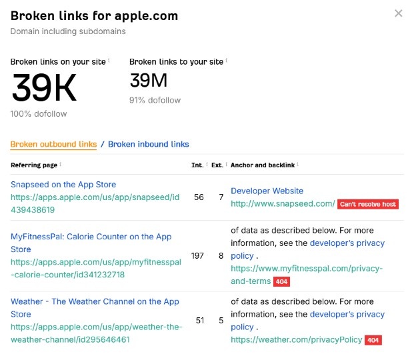Click the 'Anchor and backlink' column header
Screen dimensions: 410x358
click(263, 165)
